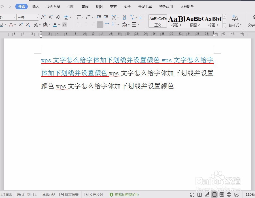Screen dimensions: 255x198
Task: Sort text with A-Z icon
Action: 124,17
